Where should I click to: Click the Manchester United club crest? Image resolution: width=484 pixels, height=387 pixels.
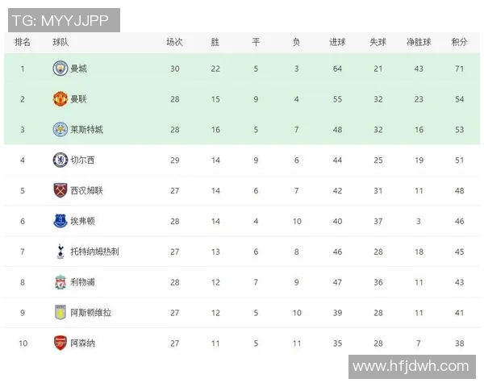(60, 99)
